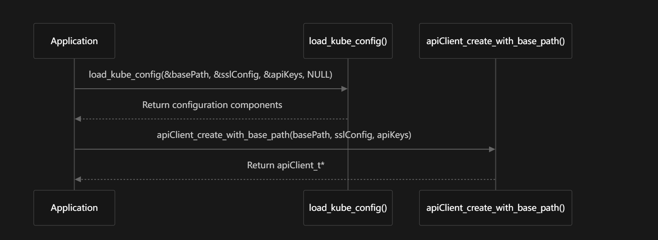Click arrowhead of 'Return apiClient_t*' dashed arrow

coord(78,179)
